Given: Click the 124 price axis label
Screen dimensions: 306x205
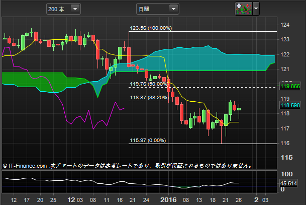Looking at the screenshot, I should (x=285, y=25).
